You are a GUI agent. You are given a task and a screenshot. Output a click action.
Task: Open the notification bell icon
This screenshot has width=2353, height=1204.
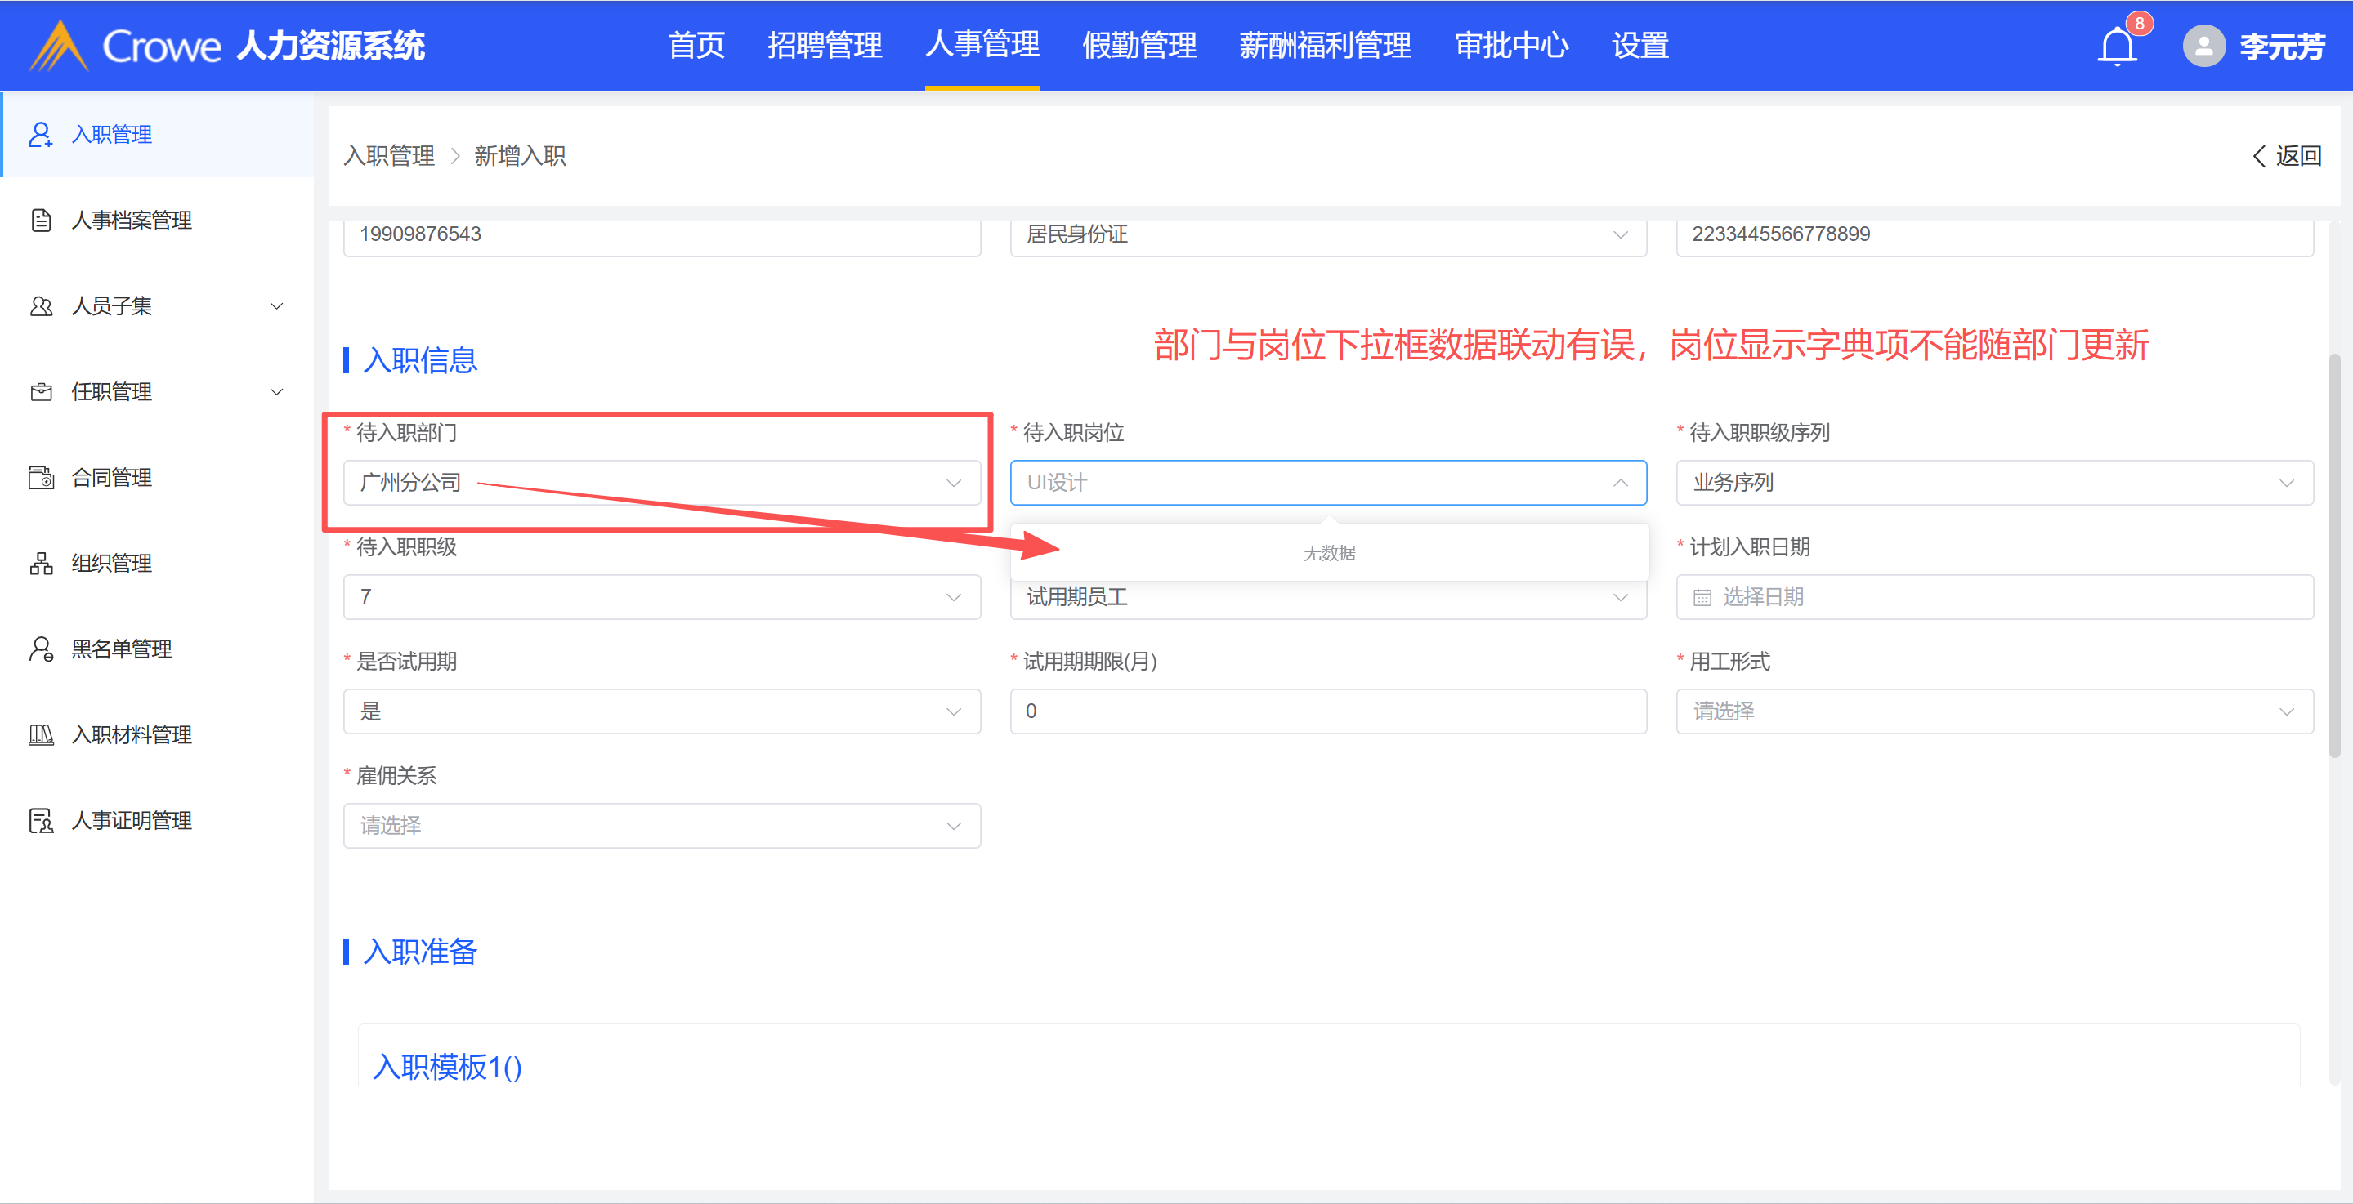(2117, 46)
